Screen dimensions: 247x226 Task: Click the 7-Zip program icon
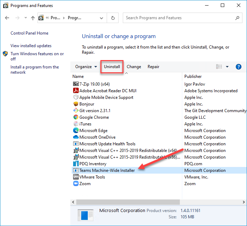click(76, 84)
